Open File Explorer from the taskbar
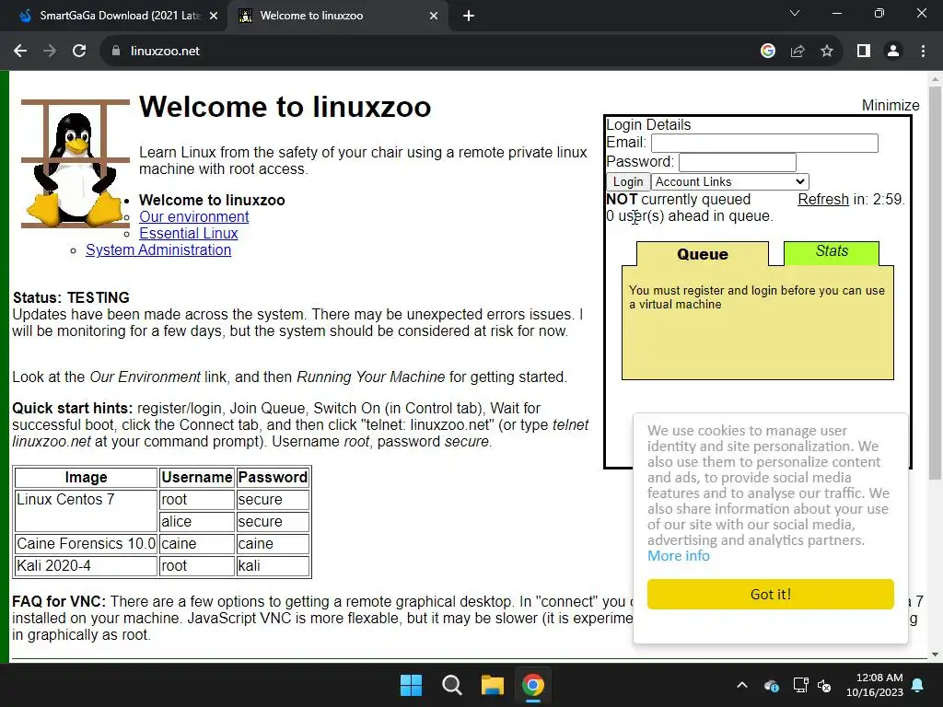Image resolution: width=943 pixels, height=707 pixels. [x=492, y=685]
